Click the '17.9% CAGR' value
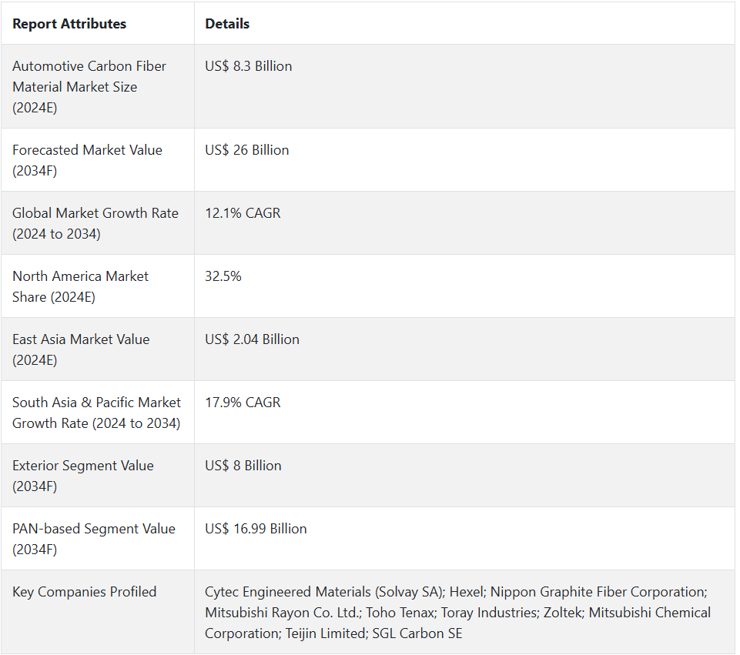 pyautogui.click(x=243, y=403)
